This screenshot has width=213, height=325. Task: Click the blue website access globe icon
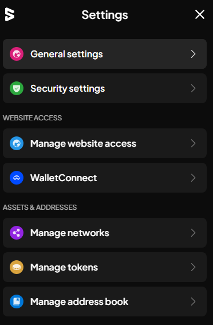(x=17, y=143)
